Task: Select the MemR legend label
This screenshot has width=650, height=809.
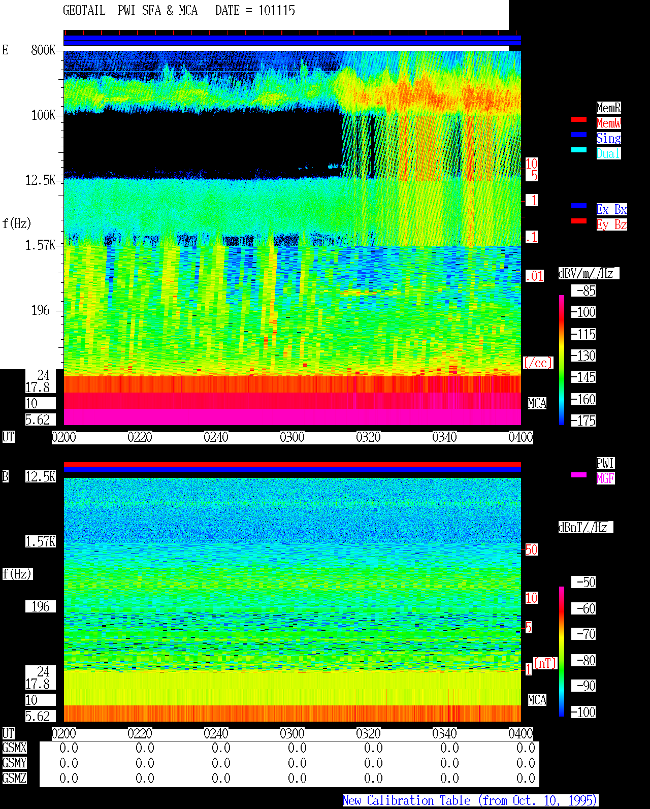Action: tap(608, 108)
